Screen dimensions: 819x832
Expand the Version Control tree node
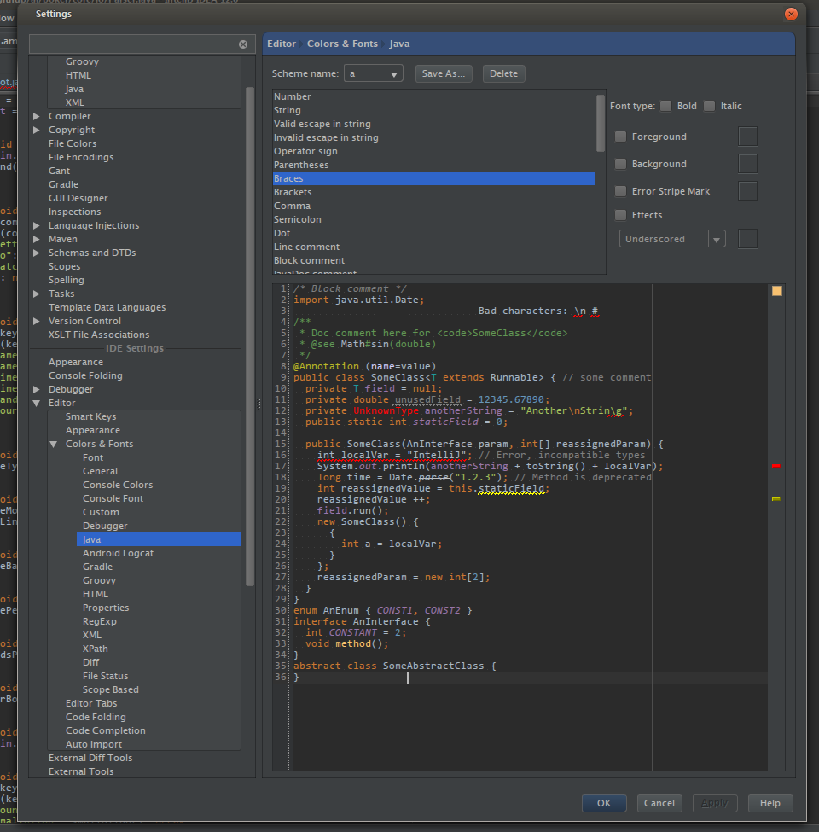[37, 321]
